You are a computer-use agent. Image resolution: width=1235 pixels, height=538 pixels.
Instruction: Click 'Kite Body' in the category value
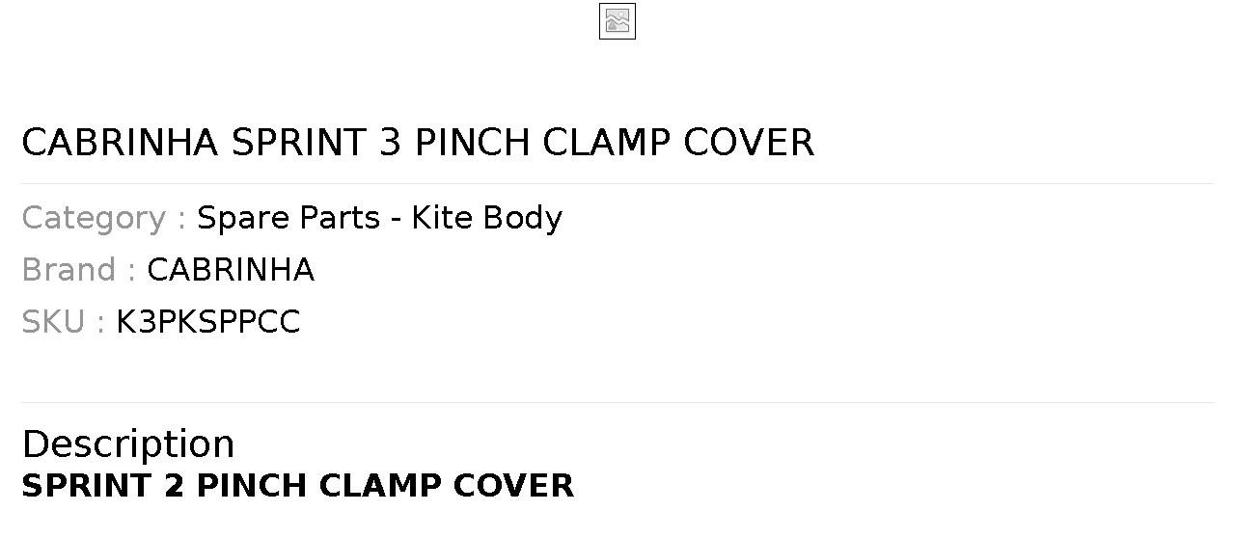tap(487, 219)
